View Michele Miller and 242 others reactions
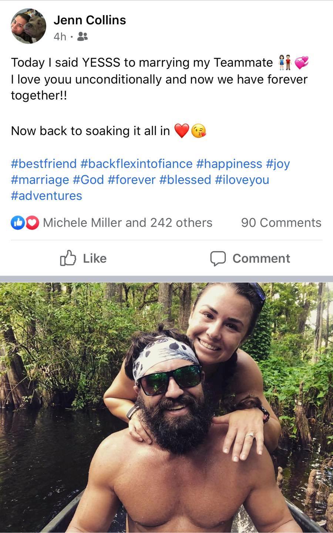 coord(128,222)
